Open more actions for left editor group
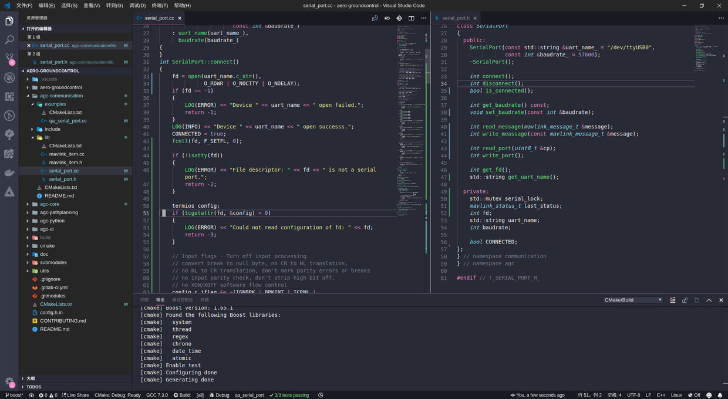 pyautogui.click(x=424, y=18)
